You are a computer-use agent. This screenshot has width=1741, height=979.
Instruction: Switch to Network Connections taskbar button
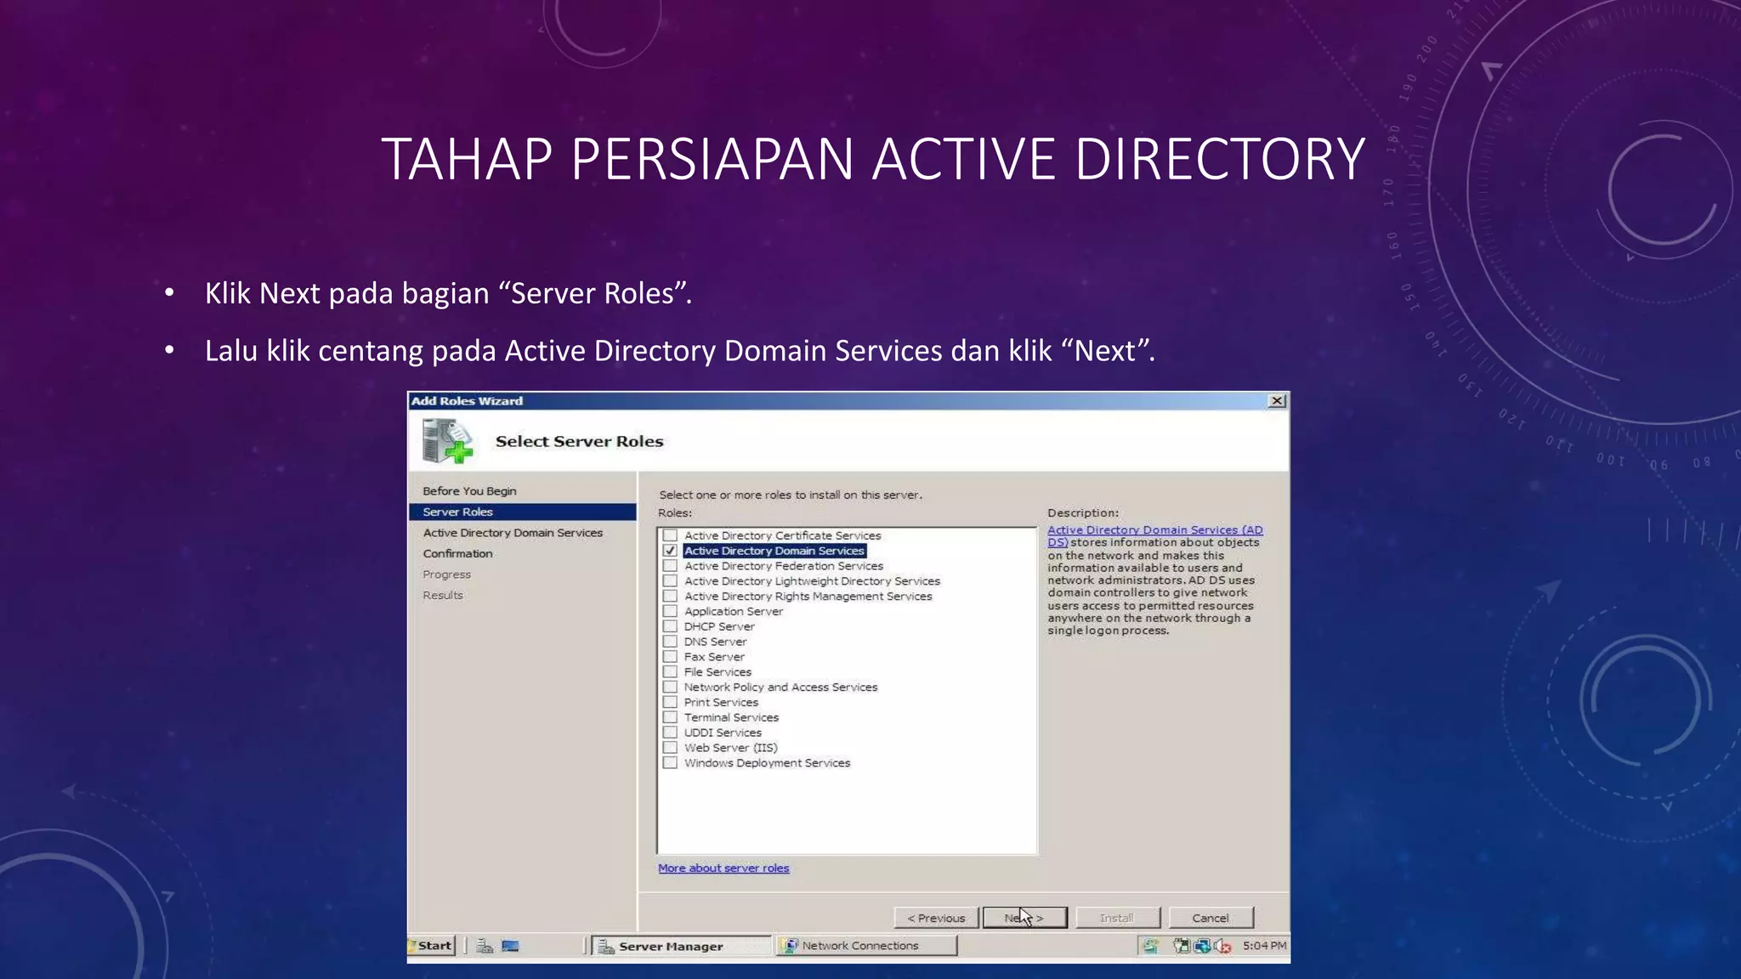coord(867,946)
